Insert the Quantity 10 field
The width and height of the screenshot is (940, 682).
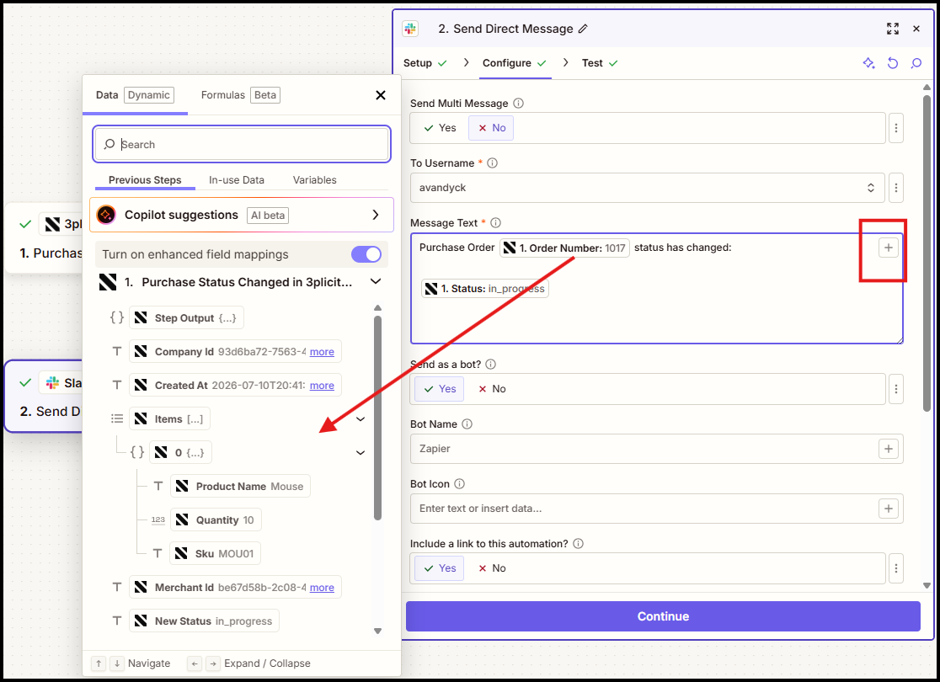216,519
